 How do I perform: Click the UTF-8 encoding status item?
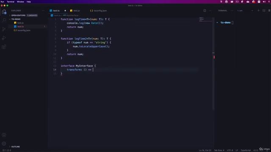pos(230,150)
